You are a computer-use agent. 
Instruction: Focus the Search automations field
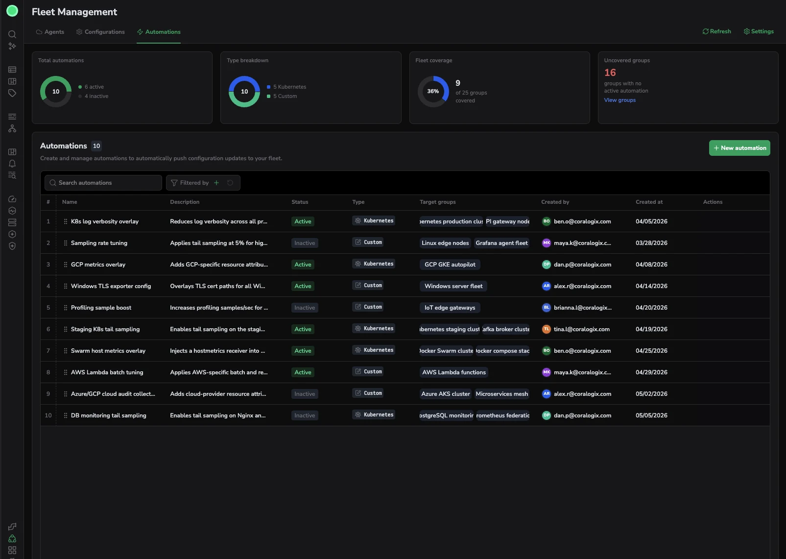(x=103, y=183)
